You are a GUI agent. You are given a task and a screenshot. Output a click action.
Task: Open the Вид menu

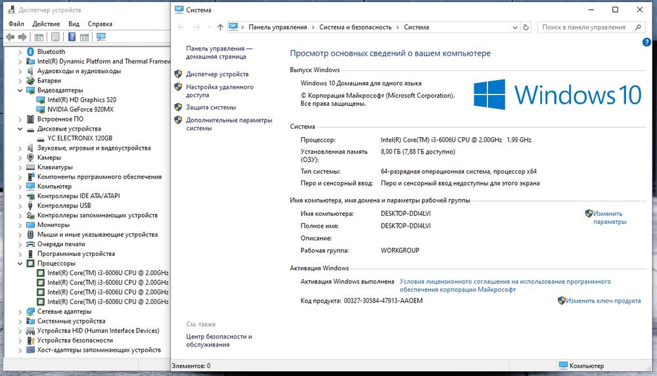click(x=74, y=24)
